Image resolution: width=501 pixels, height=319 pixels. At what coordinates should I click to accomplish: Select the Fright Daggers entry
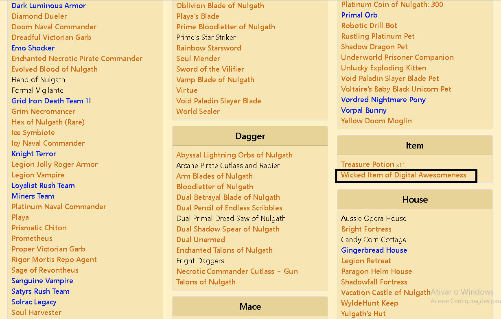click(x=200, y=260)
